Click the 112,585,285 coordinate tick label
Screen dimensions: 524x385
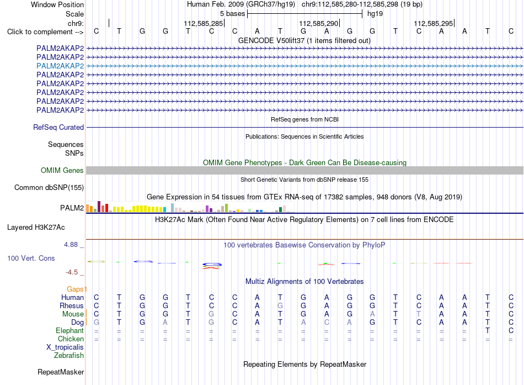tap(203, 23)
